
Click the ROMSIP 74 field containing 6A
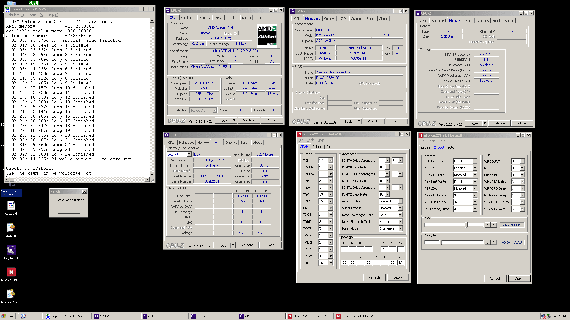click(x=400, y=263)
